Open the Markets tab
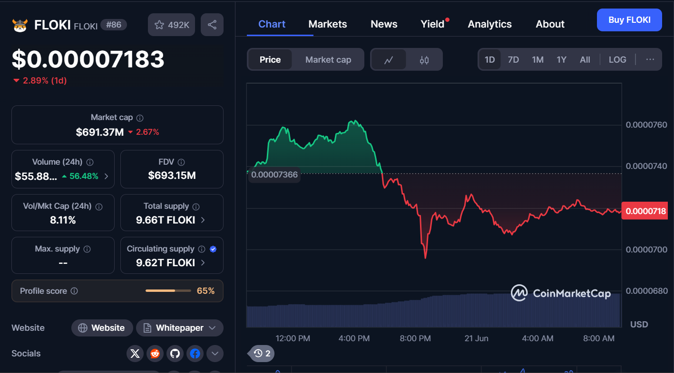Image resolution: width=674 pixels, height=373 pixels. (328, 24)
